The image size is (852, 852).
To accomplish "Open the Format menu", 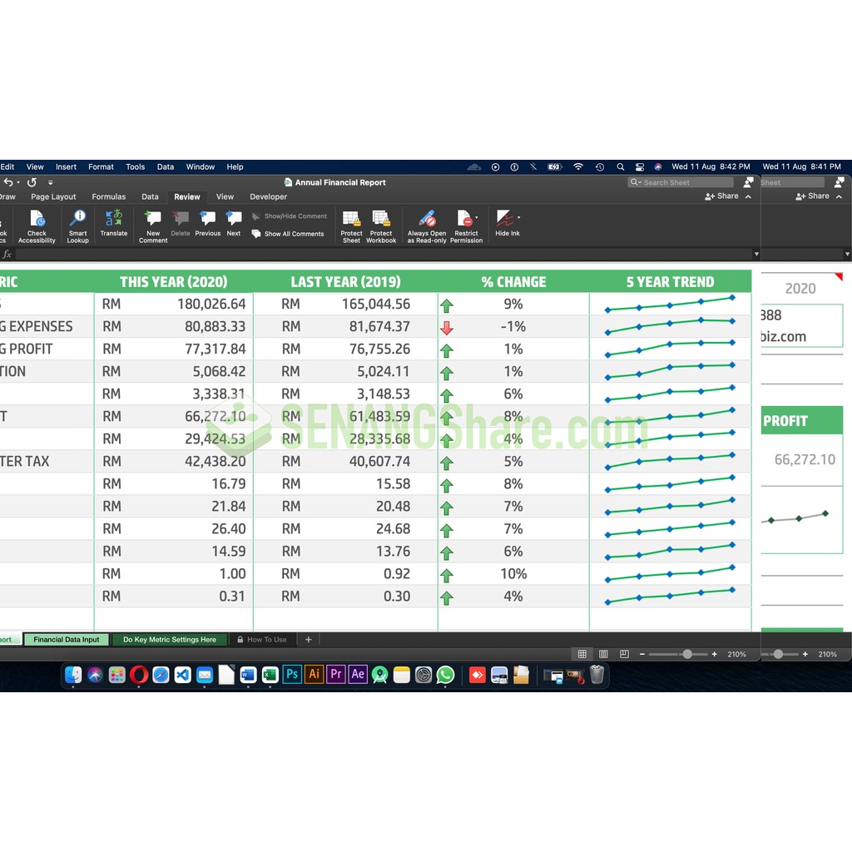I will (101, 166).
